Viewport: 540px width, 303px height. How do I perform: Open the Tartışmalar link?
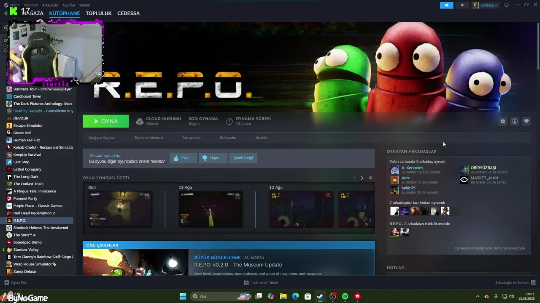click(x=191, y=138)
